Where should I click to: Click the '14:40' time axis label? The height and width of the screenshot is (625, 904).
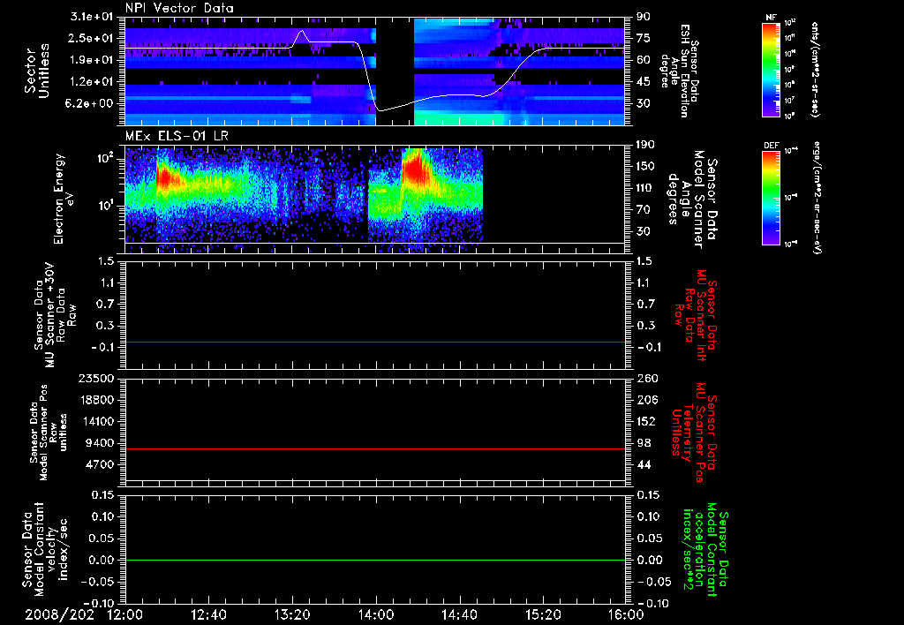[x=459, y=614]
